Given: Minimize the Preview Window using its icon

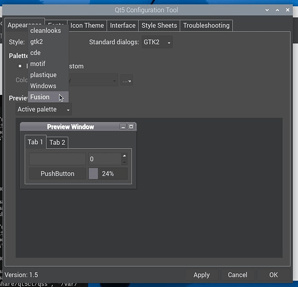Looking at the screenshot, I should coord(123,127).
